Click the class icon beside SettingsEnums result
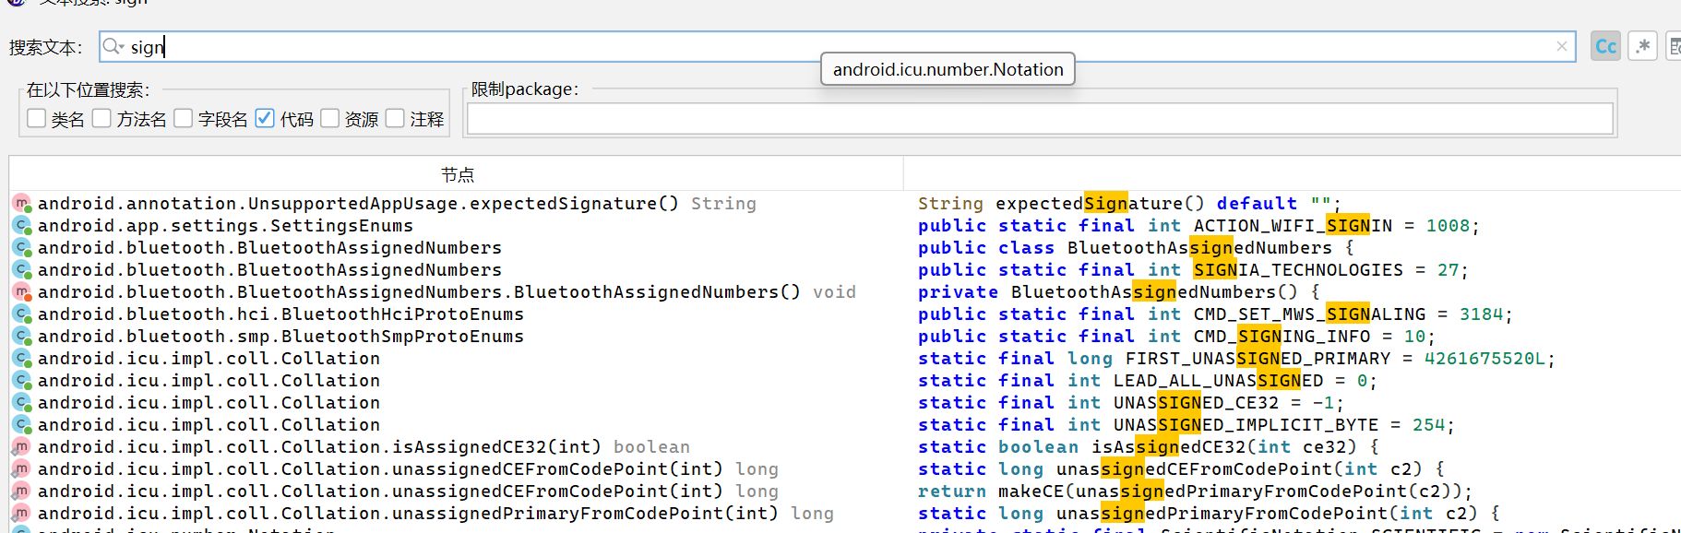 (21, 226)
